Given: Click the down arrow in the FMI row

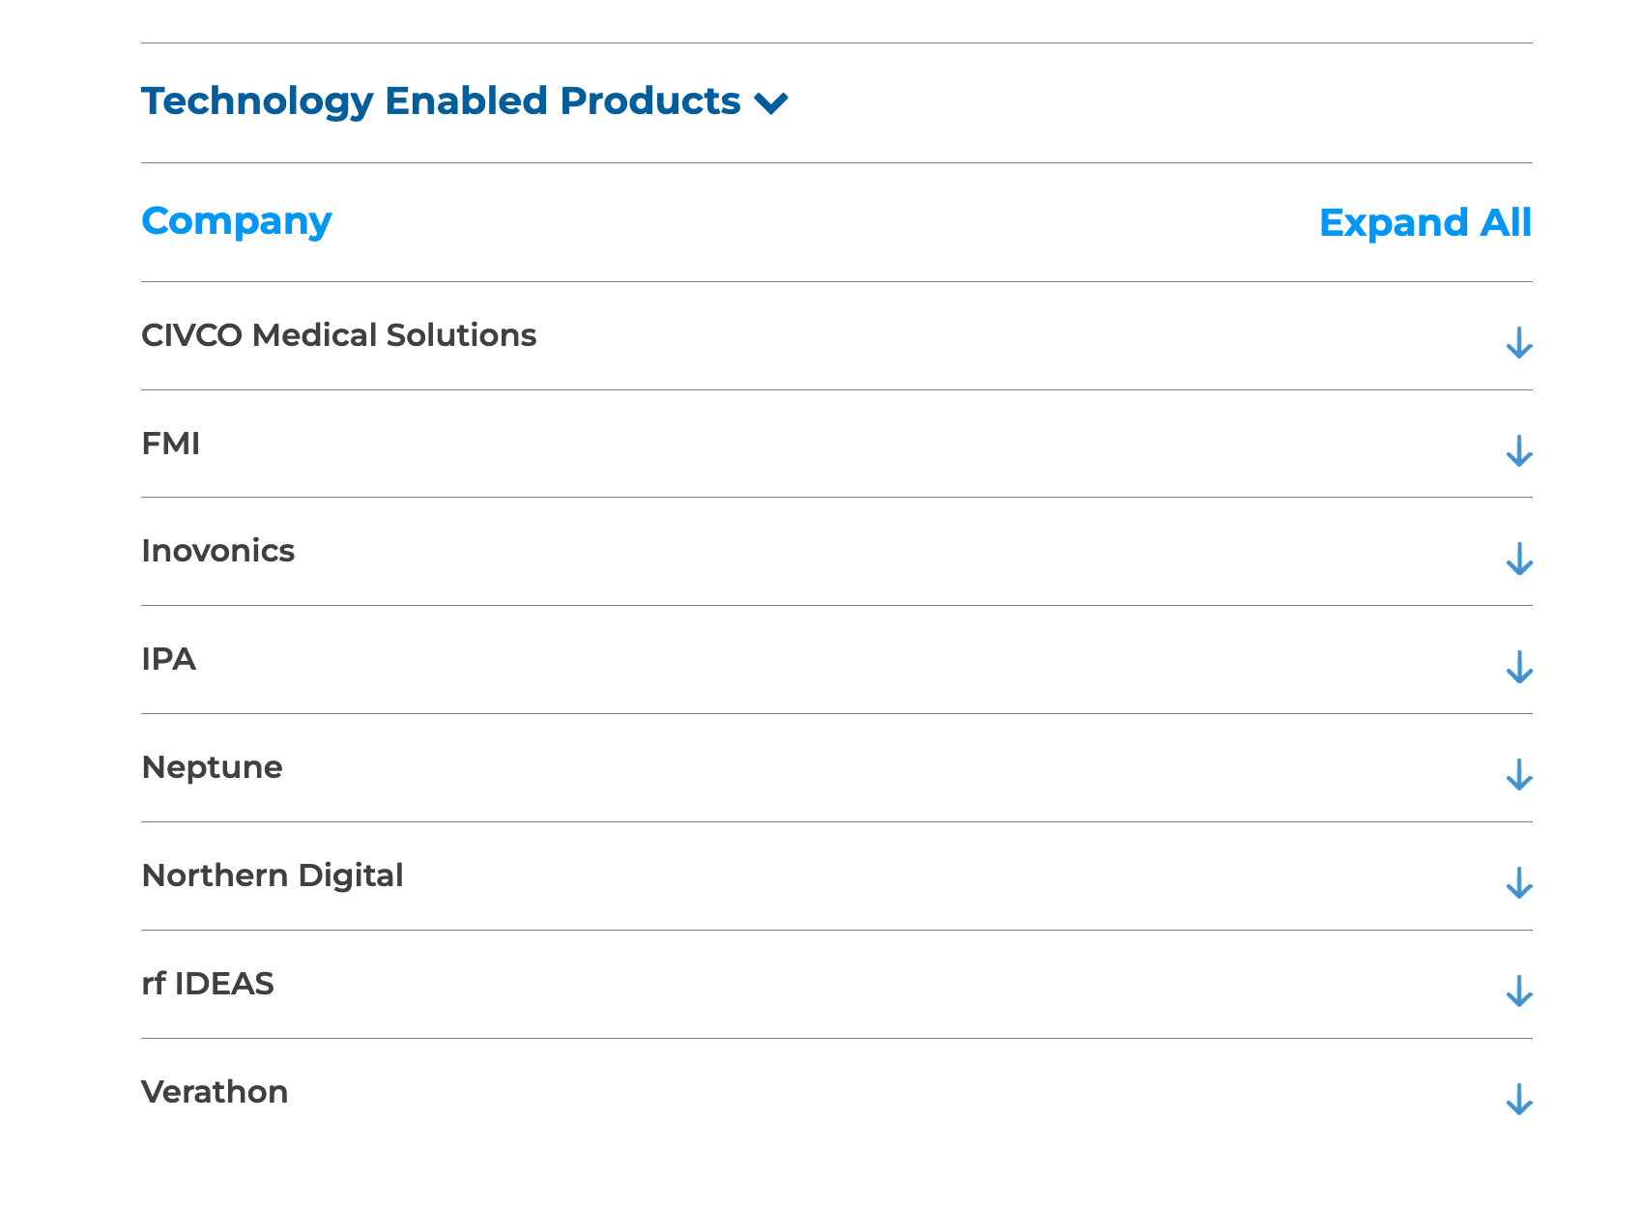Looking at the screenshot, I should 1518,451.
